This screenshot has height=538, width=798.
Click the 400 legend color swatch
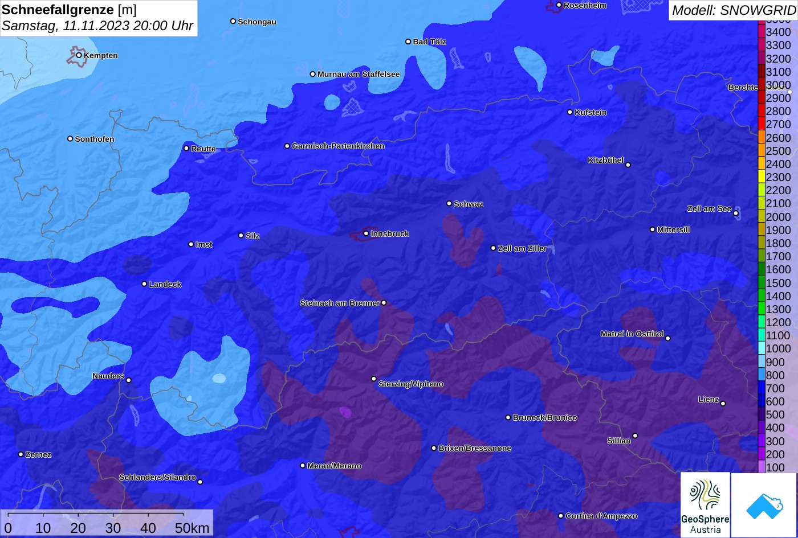pos(761,428)
